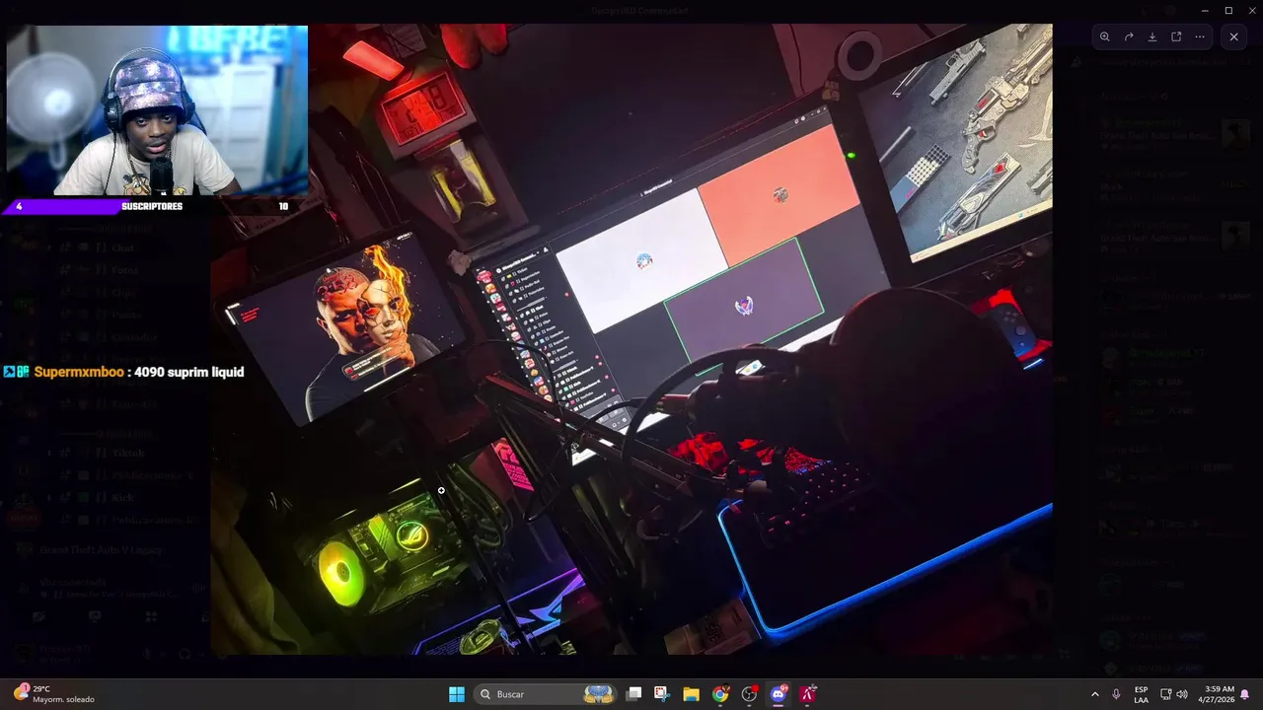Click the streamer webcam overlay

click(157, 110)
